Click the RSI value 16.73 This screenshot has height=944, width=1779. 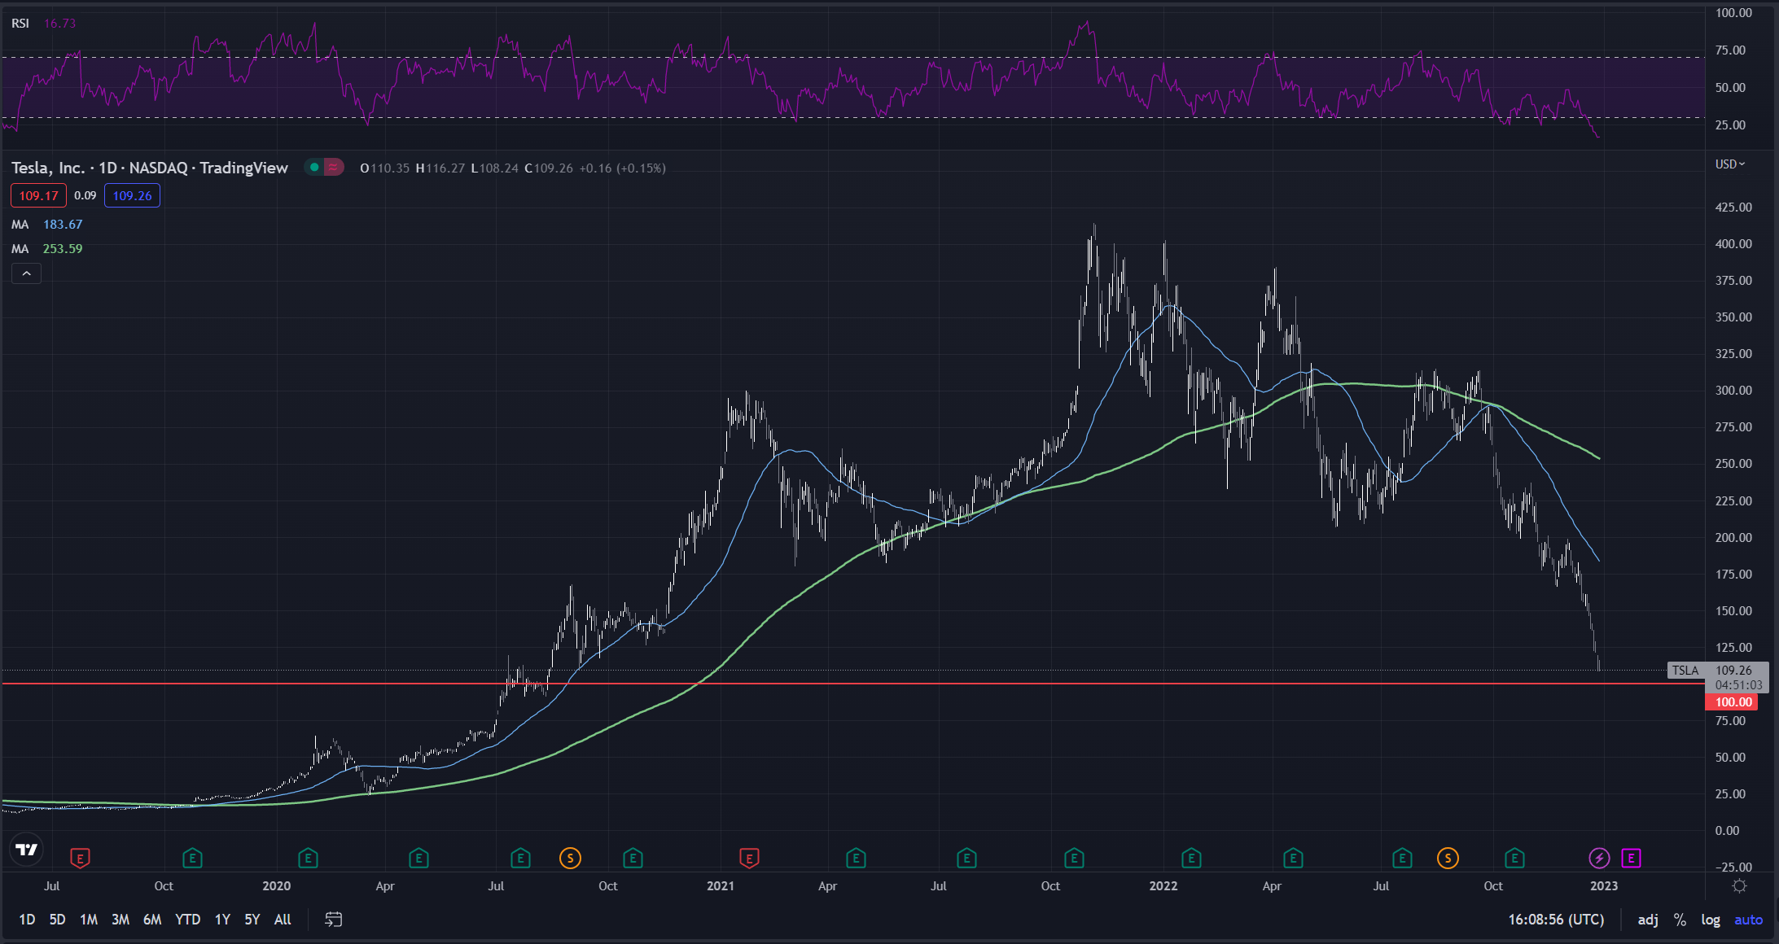[59, 24]
